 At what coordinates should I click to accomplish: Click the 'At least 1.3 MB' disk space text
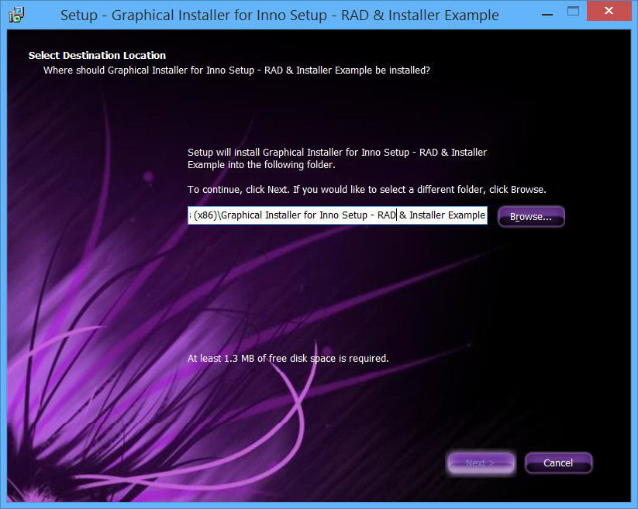[x=288, y=358]
